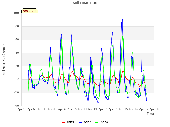Screen dimensions: 170x127
Task: Click the 'Apr 8' x-axis label
Action: click(x=52, y=109)
